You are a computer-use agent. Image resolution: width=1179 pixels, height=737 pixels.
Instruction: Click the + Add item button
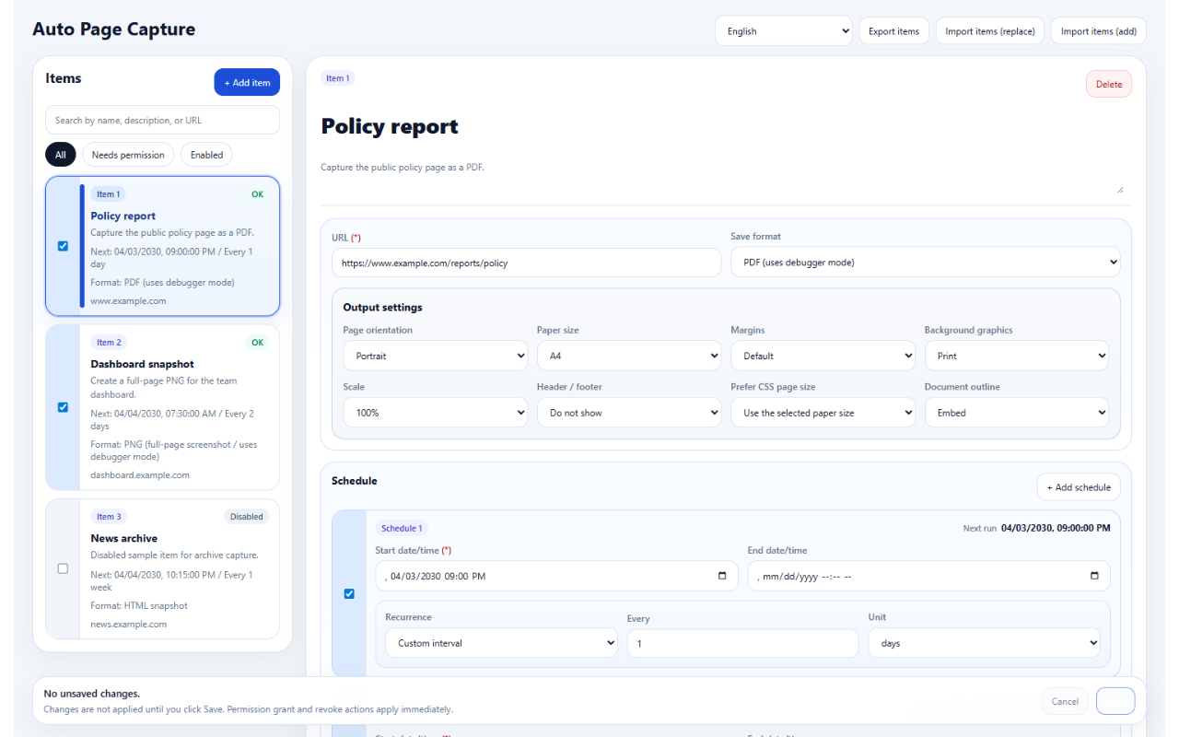247,82
